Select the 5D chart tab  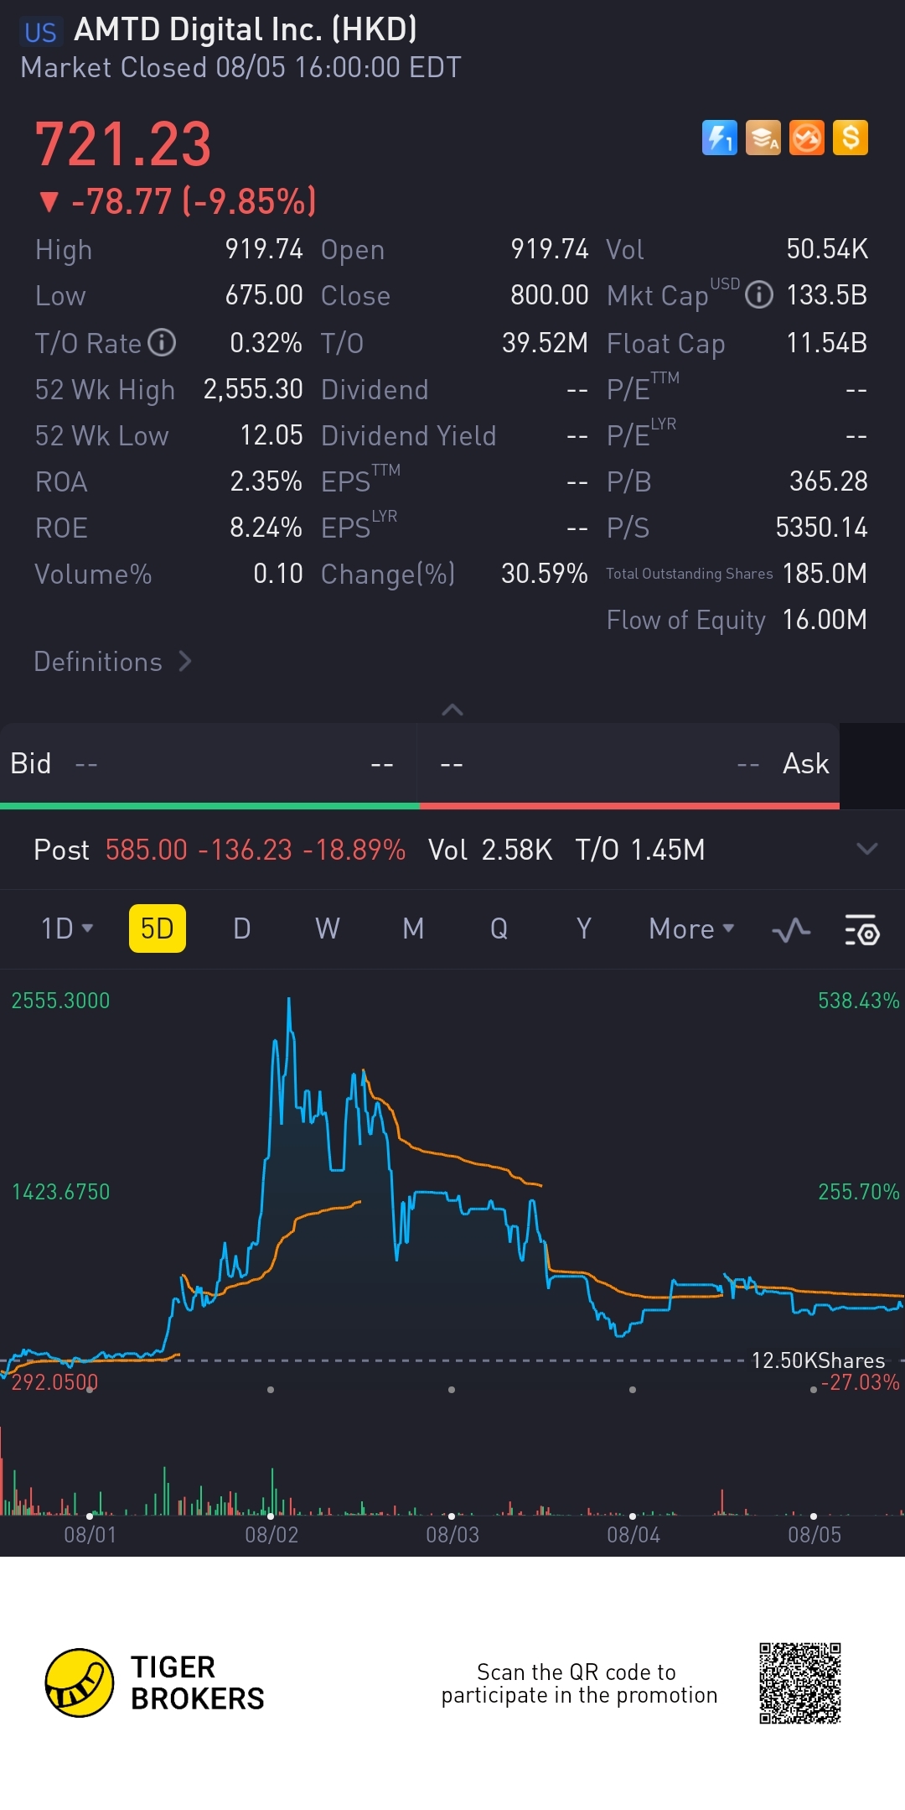click(158, 928)
